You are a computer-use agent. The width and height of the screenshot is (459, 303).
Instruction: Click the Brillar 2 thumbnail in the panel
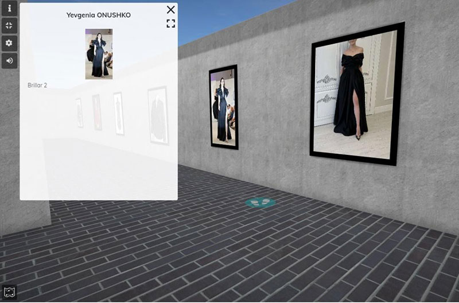click(99, 54)
